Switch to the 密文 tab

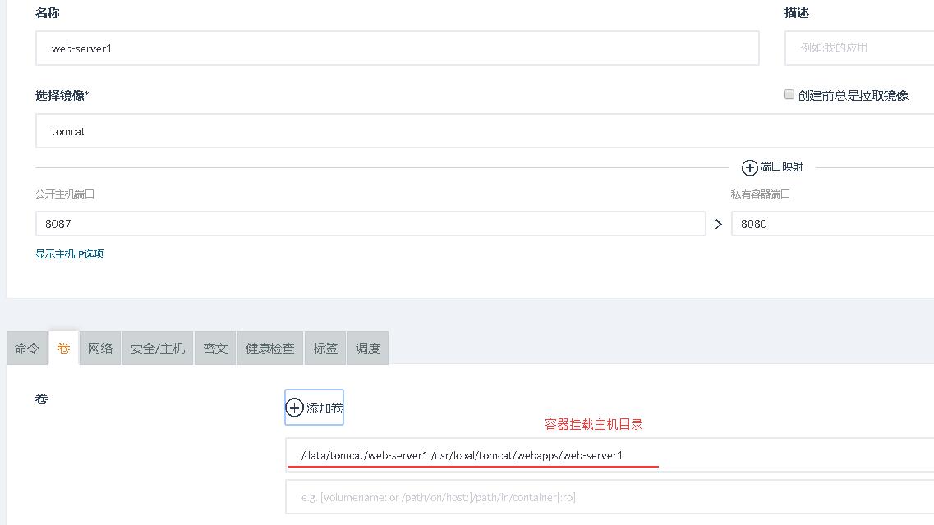tap(215, 349)
